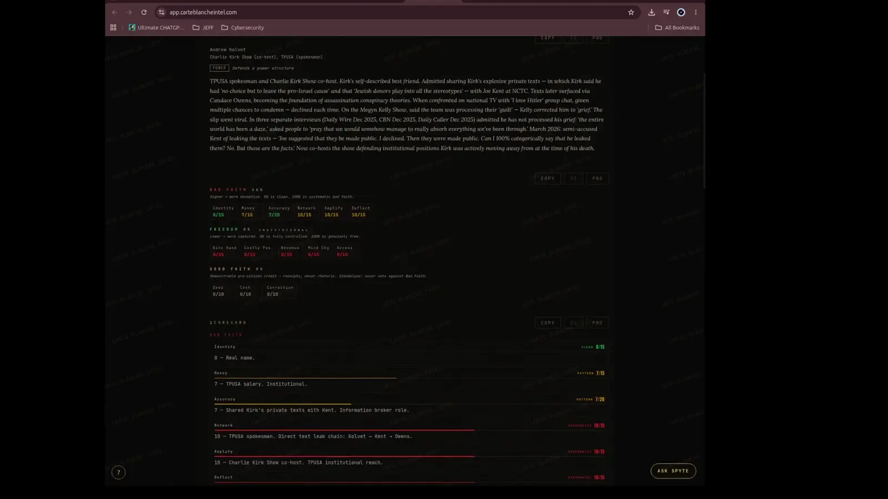
Task: Open the JEFF bookmarks folder
Action: click(203, 27)
